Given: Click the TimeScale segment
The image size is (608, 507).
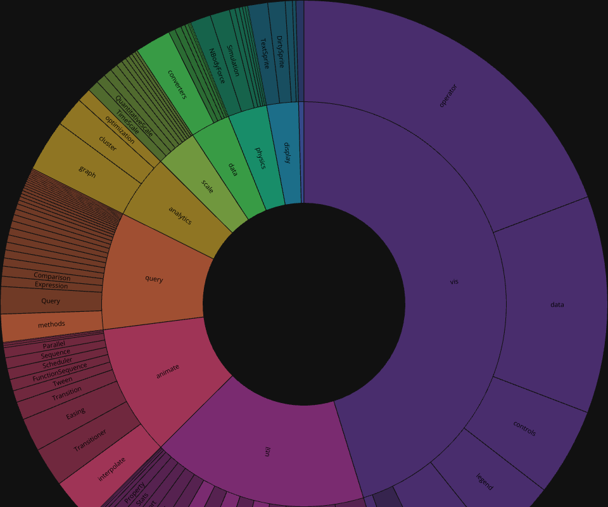Looking at the screenshot, I should (x=127, y=122).
